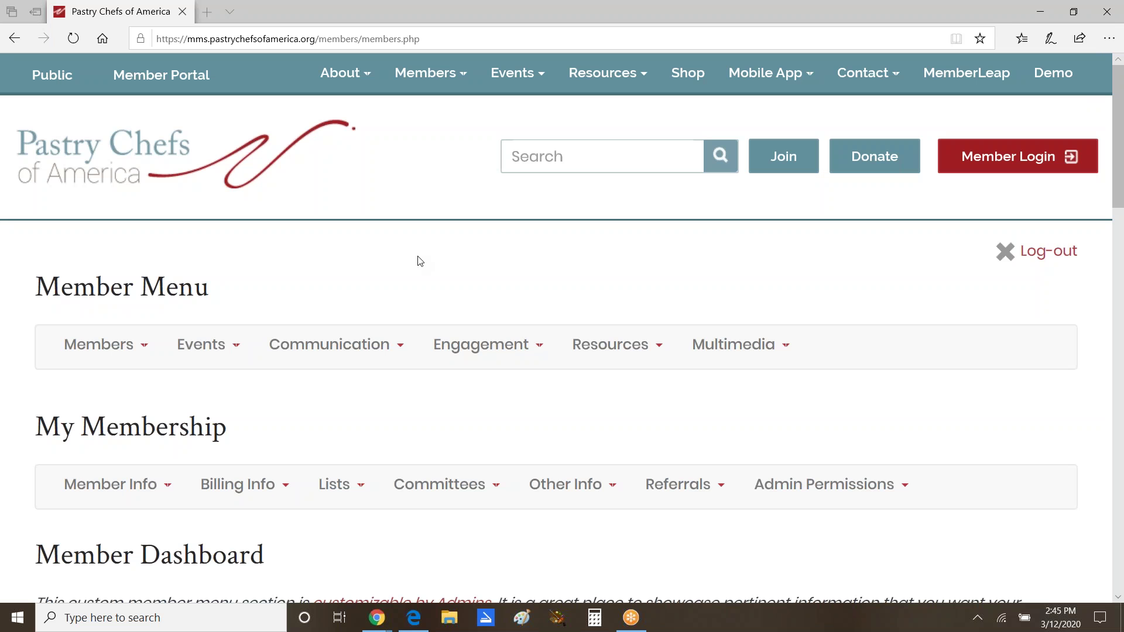Screen dimensions: 1124x632
Task: Click the browser forward arrow
Action: coord(44,39)
